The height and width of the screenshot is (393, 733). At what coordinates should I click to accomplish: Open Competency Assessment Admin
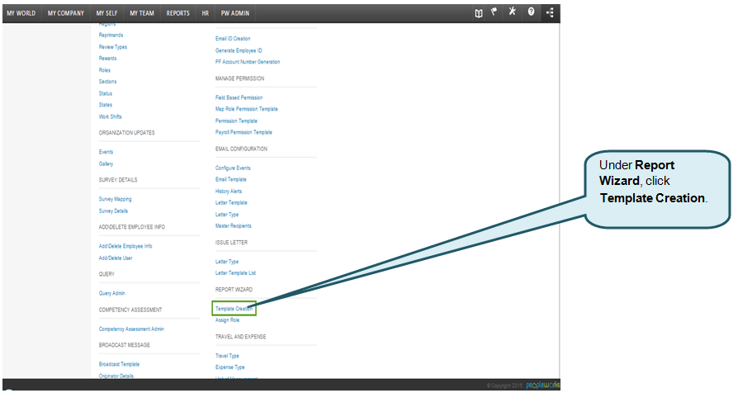pos(131,329)
